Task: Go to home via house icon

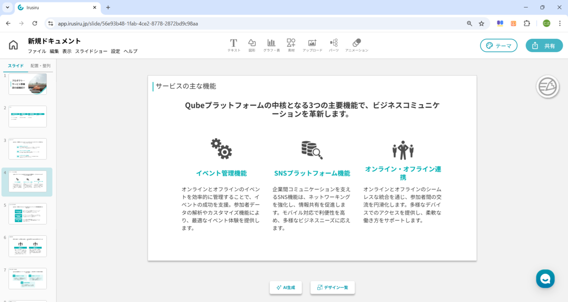Action: pyautogui.click(x=13, y=45)
